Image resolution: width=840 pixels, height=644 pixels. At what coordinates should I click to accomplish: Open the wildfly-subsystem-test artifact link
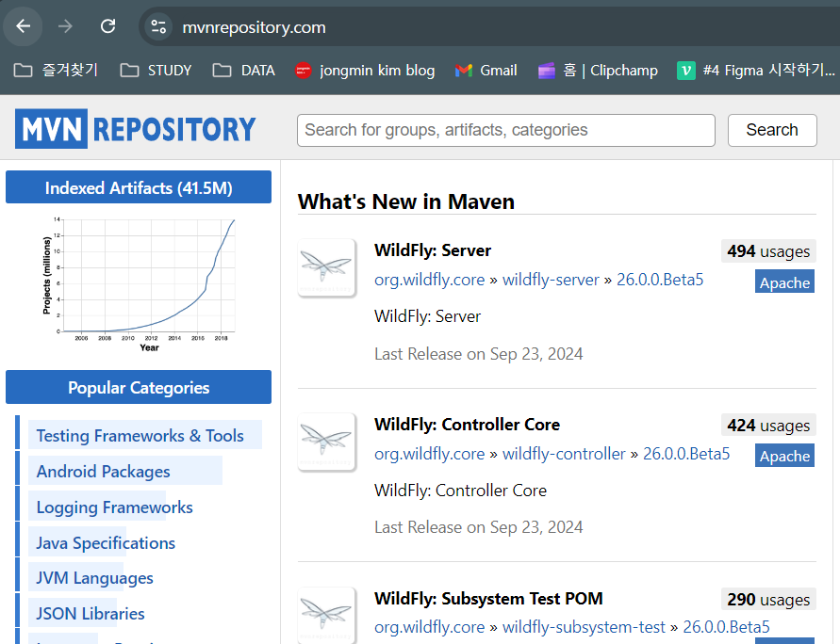(584, 627)
